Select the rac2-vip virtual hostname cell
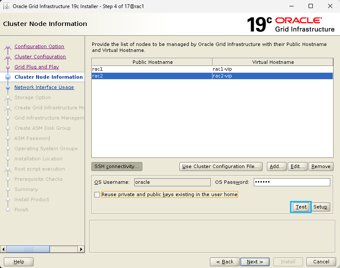 pos(272,76)
